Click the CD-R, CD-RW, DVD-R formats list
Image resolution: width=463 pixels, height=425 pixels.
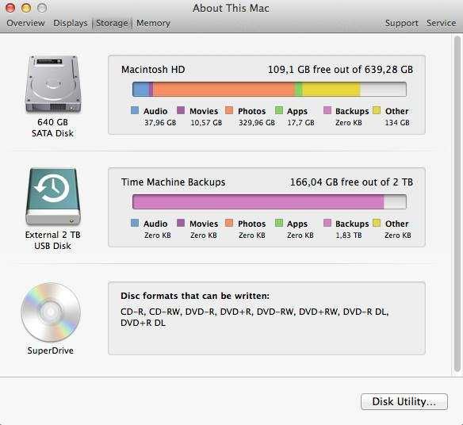click(254, 317)
